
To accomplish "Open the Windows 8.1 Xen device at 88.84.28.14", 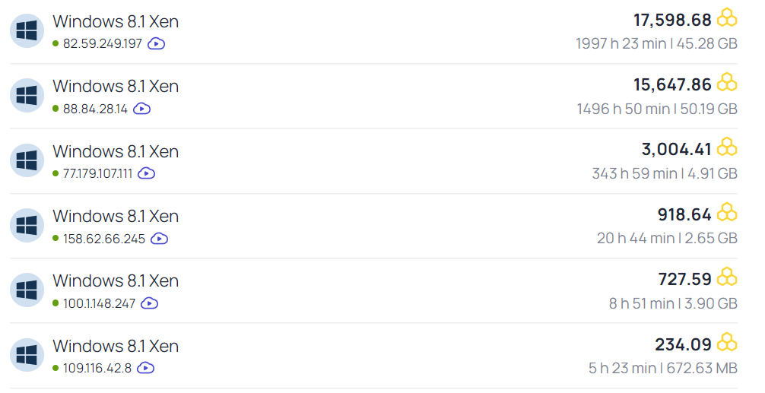I will pos(116,87).
